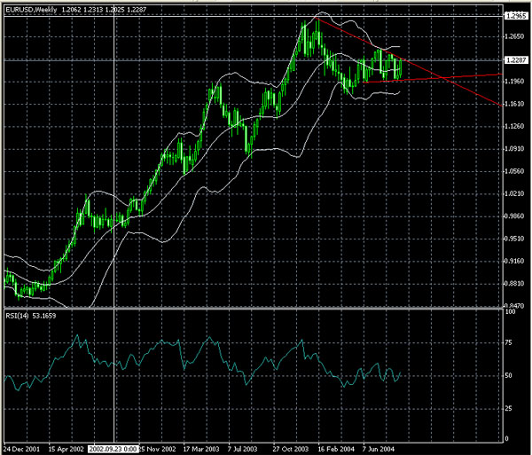Click the 16 Feb 2004 date label
532x455 pixels.
point(336,449)
